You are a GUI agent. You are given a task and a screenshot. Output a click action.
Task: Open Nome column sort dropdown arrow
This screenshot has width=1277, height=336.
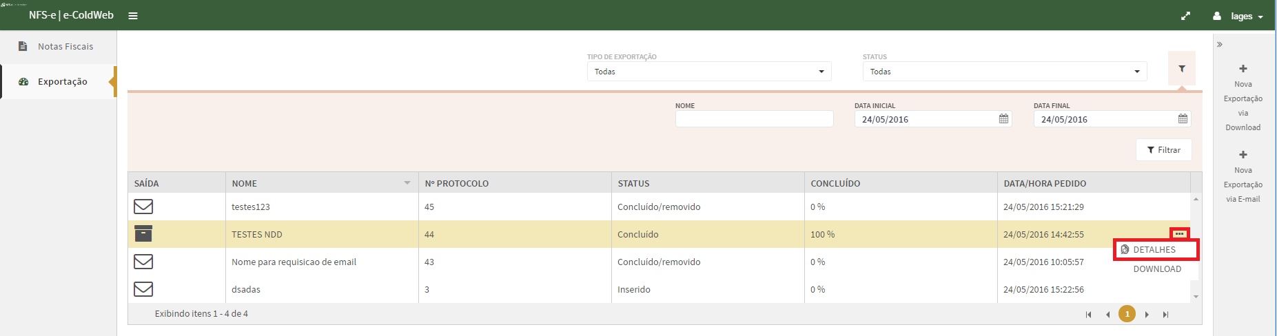tap(407, 183)
